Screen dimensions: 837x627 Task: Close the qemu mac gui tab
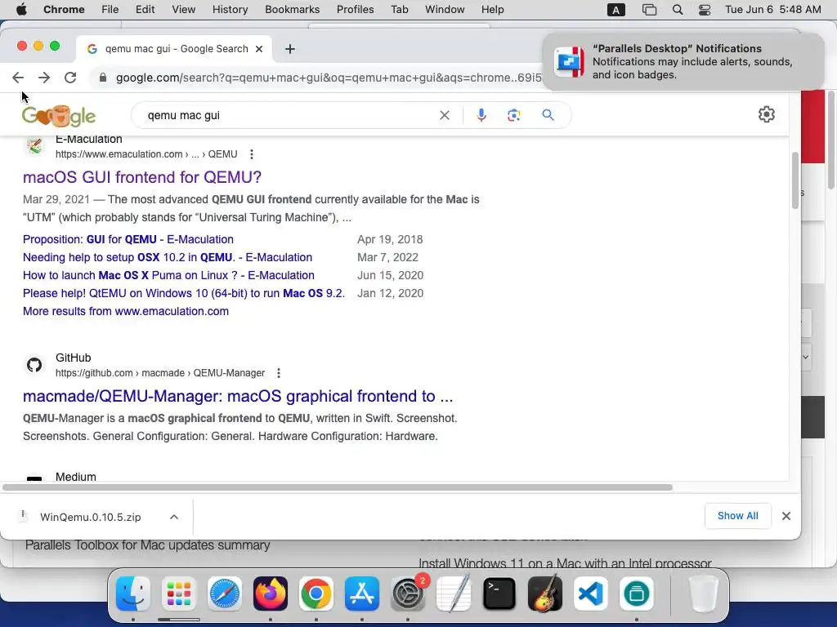tap(259, 49)
